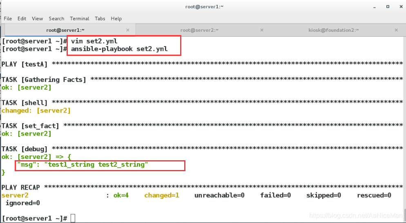The height and width of the screenshot is (223, 406).
Task: Click 'TASK [set_fact]' header text
Action: tap(30, 126)
